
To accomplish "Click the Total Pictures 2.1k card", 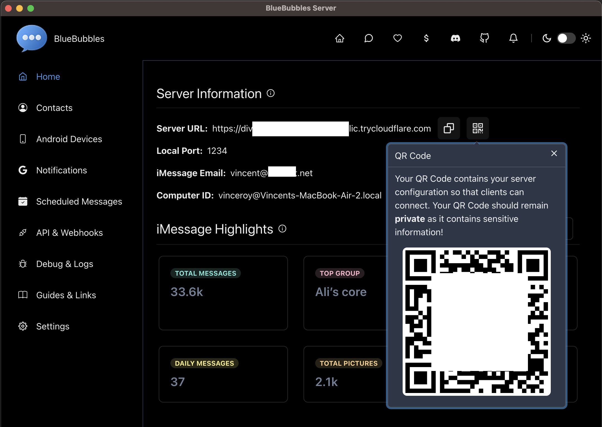I will click(345, 374).
